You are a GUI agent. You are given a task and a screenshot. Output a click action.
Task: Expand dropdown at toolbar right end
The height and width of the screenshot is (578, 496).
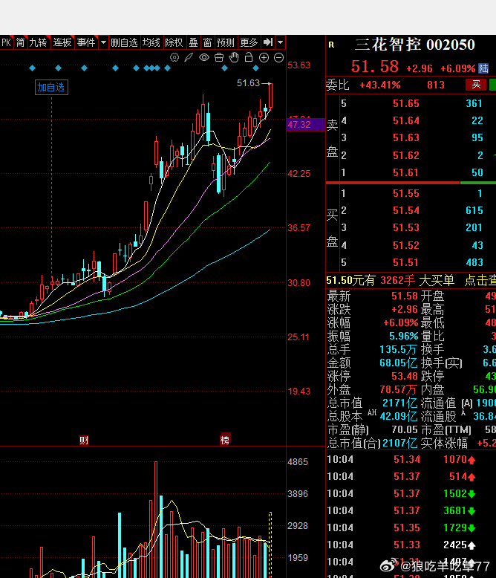coord(281,42)
